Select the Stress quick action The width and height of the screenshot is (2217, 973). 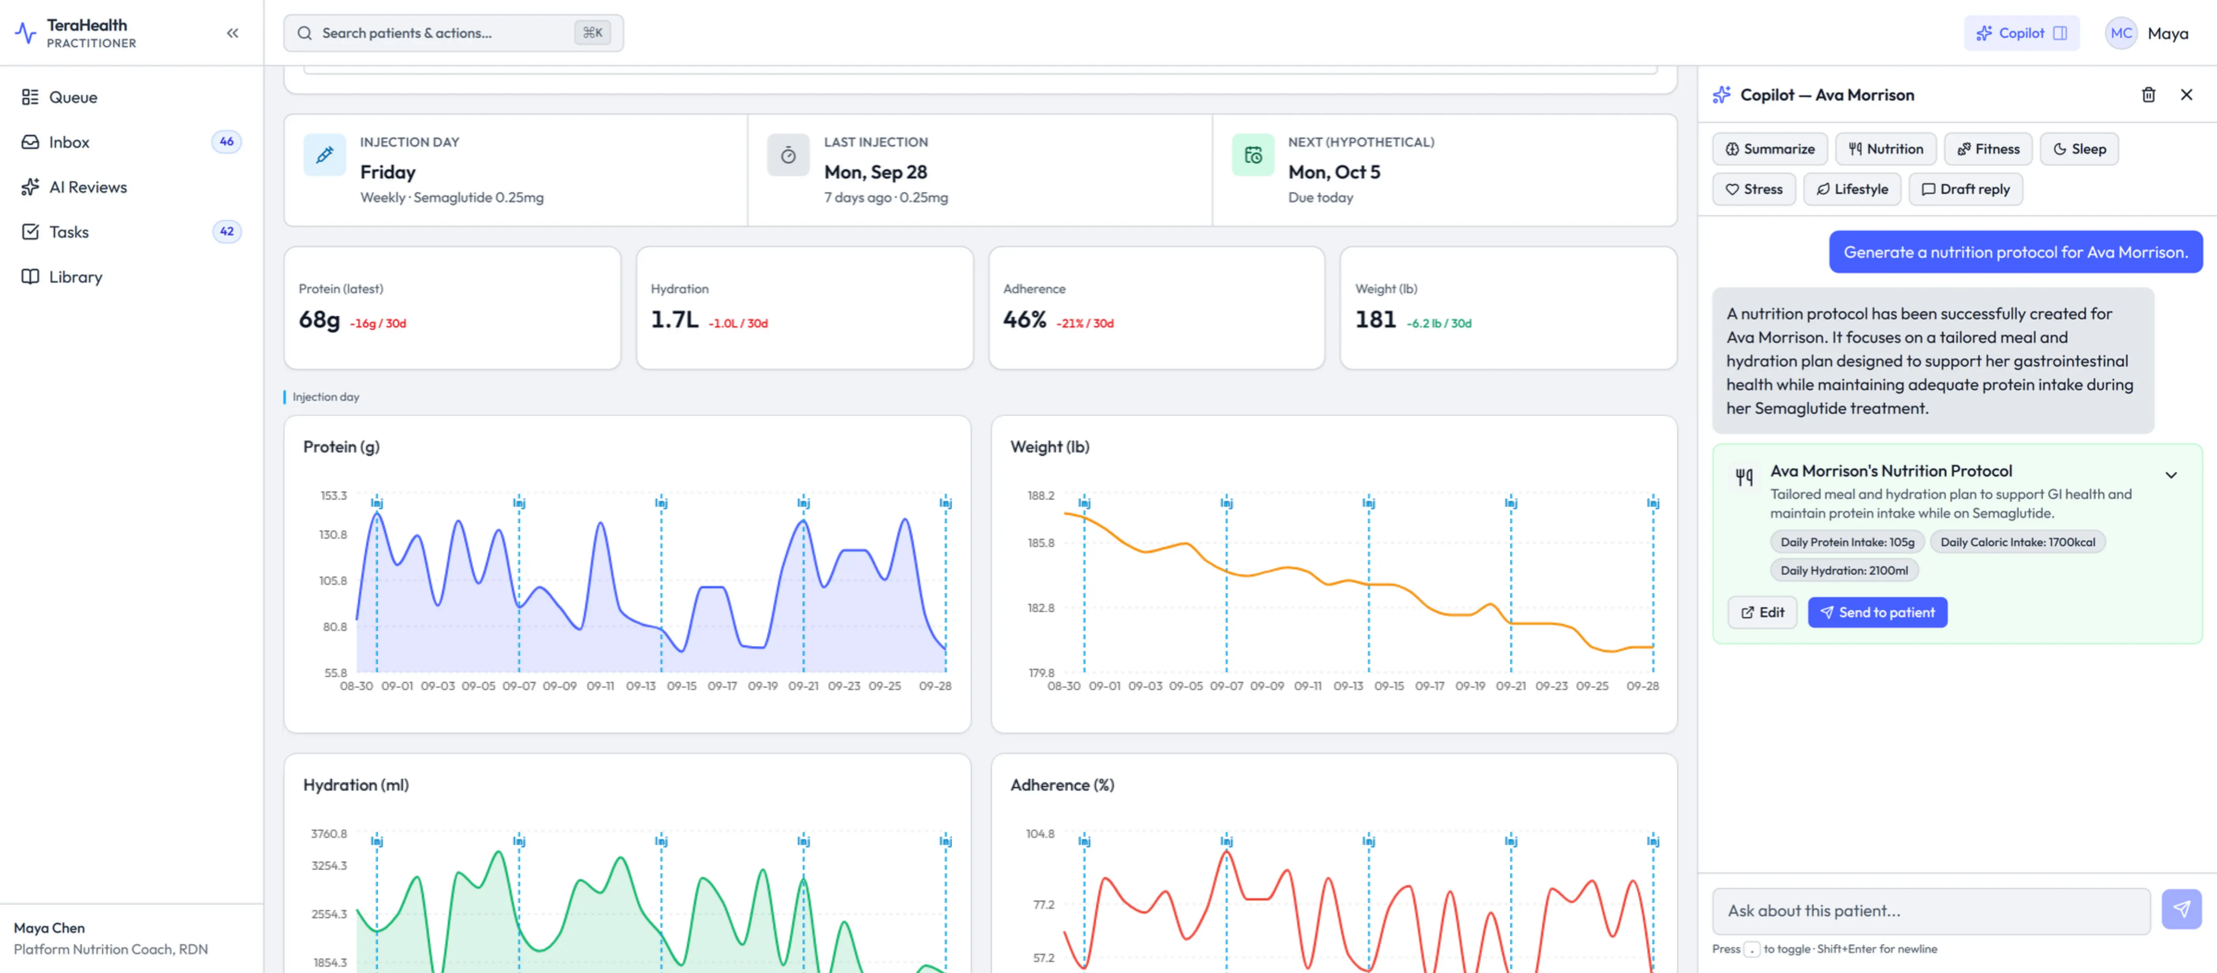pos(1753,189)
